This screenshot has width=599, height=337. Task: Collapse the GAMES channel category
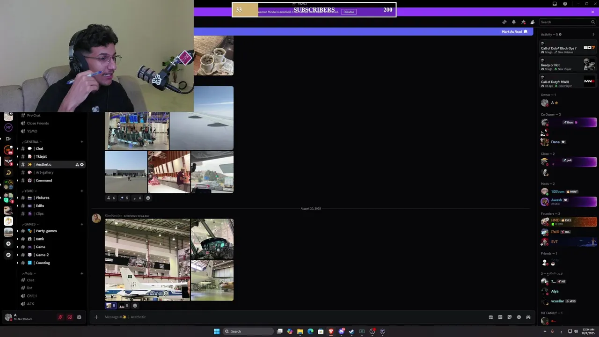click(30, 224)
